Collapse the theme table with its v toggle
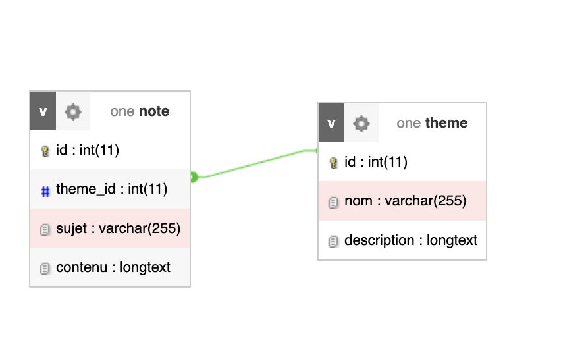 click(331, 123)
